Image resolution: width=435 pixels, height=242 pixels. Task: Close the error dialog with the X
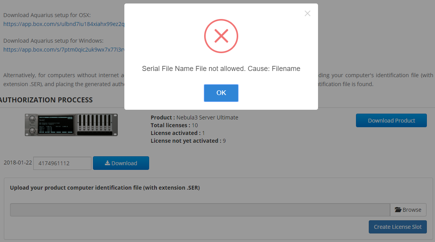click(x=307, y=13)
